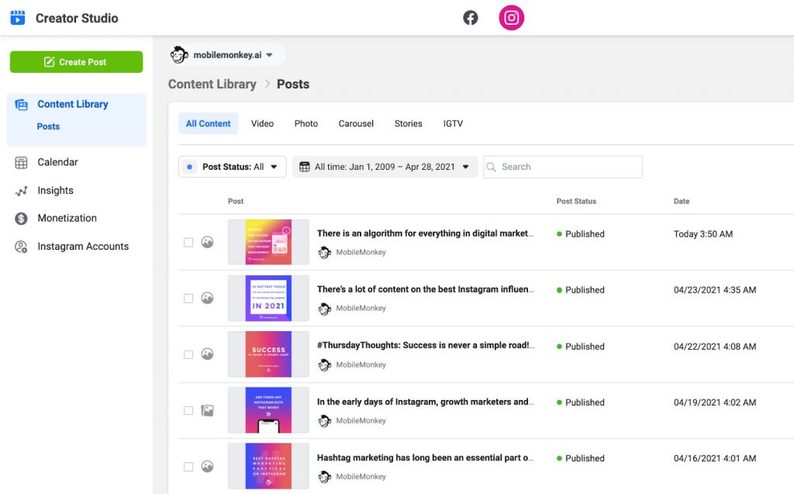Open Calendar in the sidebar
The image size is (794, 494).
pos(57,162)
